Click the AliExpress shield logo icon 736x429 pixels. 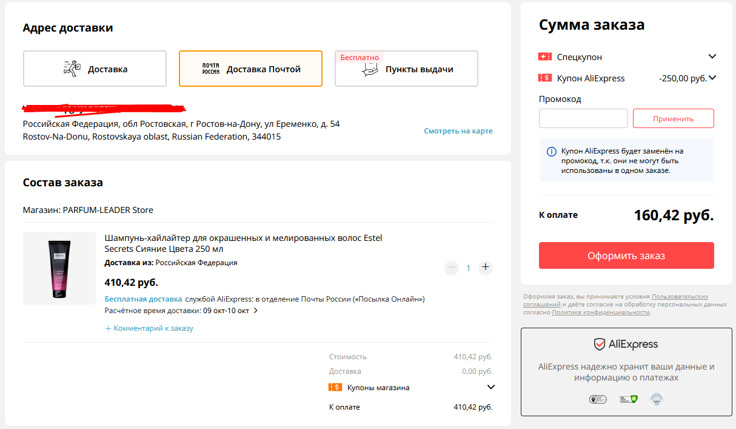[599, 344]
